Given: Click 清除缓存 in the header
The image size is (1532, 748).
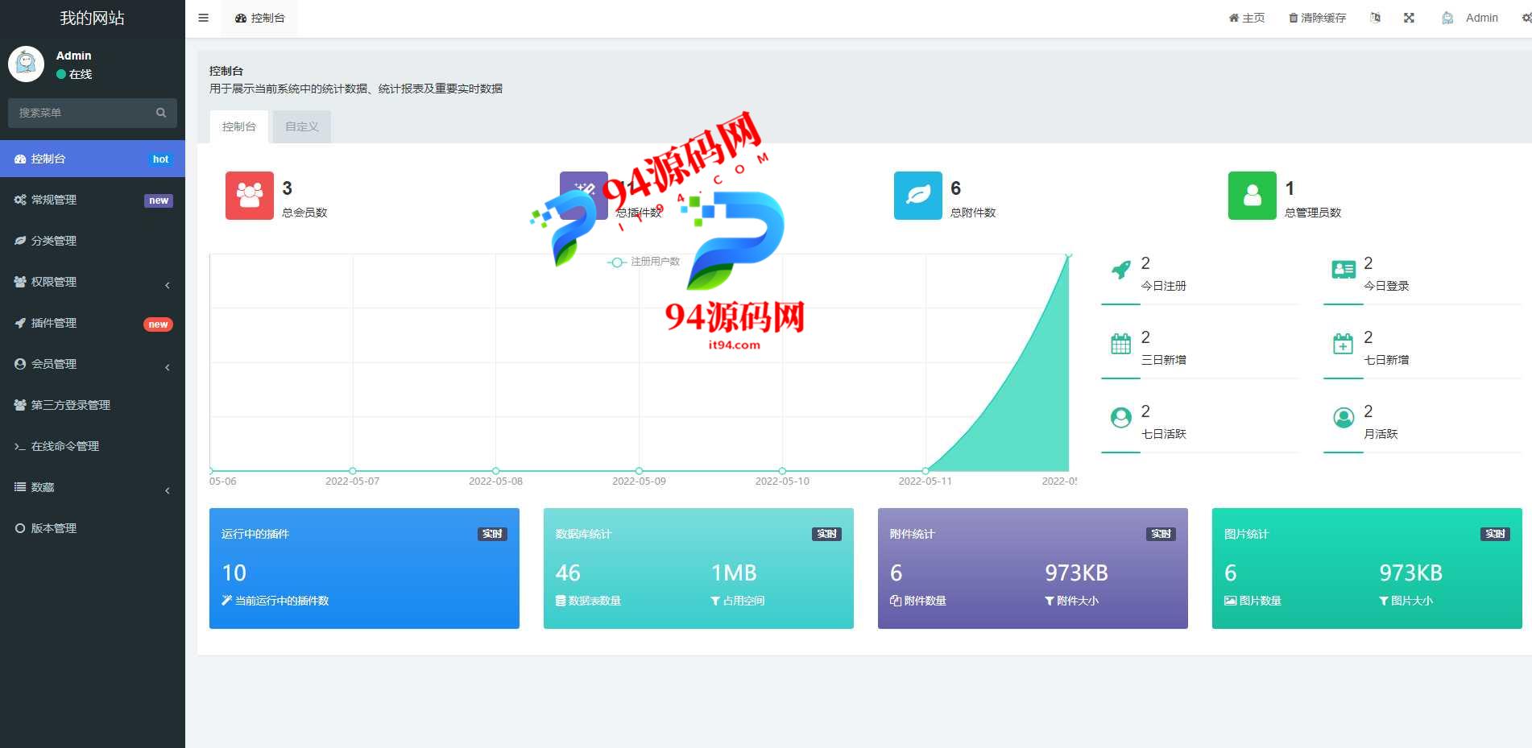Looking at the screenshot, I should [x=1317, y=18].
